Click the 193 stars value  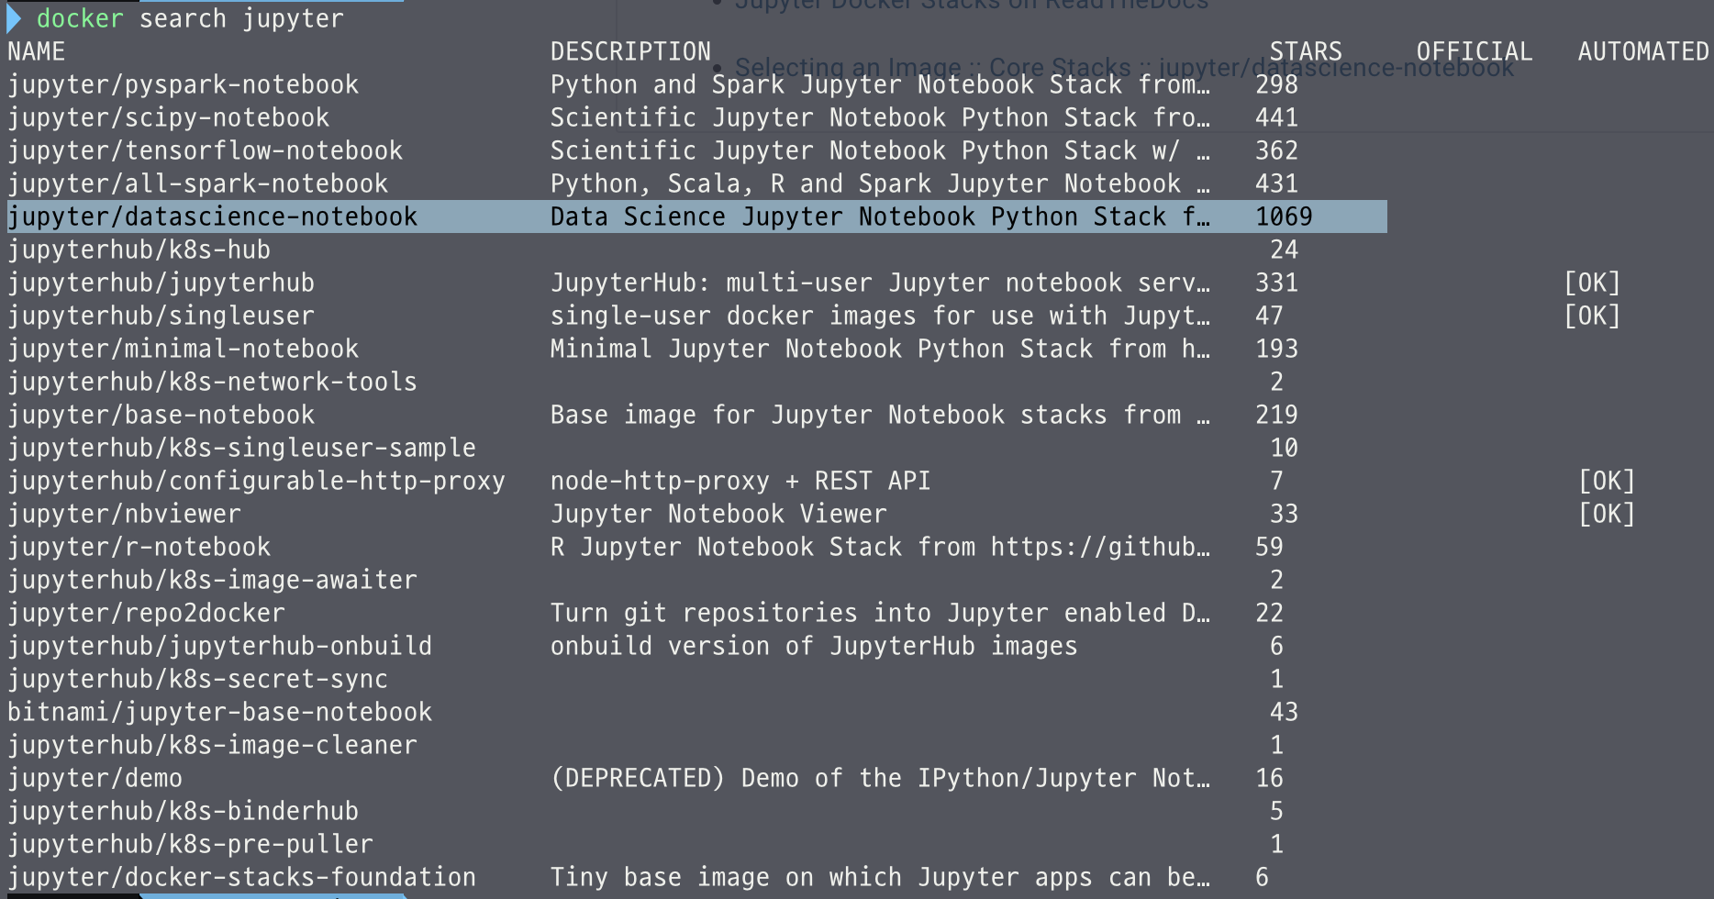pos(1276,349)
